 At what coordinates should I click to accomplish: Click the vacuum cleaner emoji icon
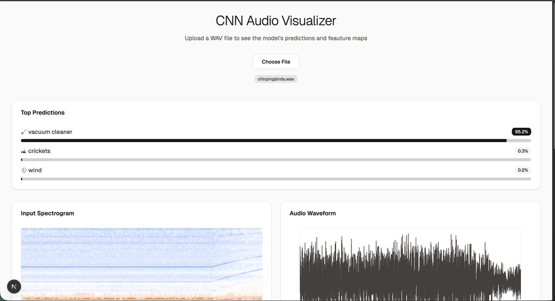[24, 132]
